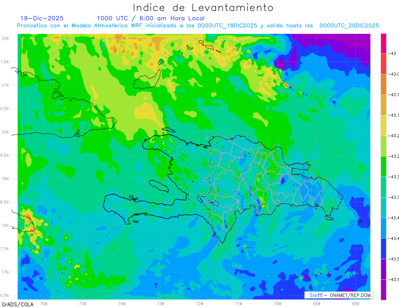Viewport: 399px width, 308px height.
Task: Click the '68W' longitude label
Action: pyautogui.click(x=355, y=303)
